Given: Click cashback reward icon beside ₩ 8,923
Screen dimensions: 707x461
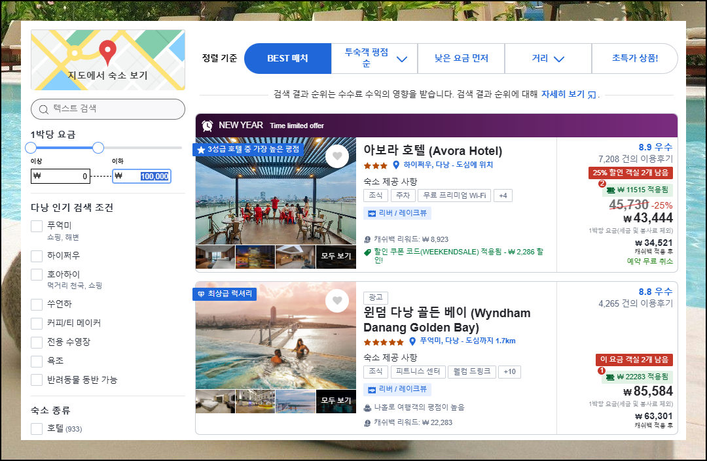Looking at the screenshot, I should (x=367, y=239).
